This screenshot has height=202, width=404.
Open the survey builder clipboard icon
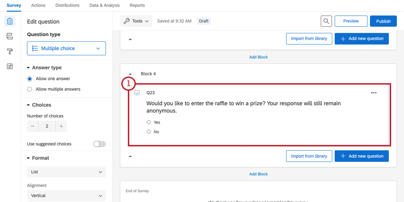click(x=10, y=21)
